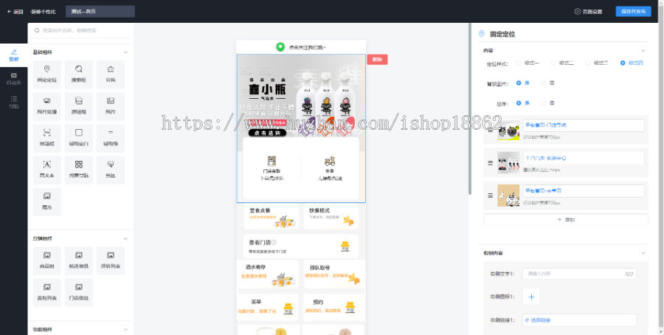Add the 券包列表 coupon list component
Screen dimensions: 664x335
click(47, 293)
